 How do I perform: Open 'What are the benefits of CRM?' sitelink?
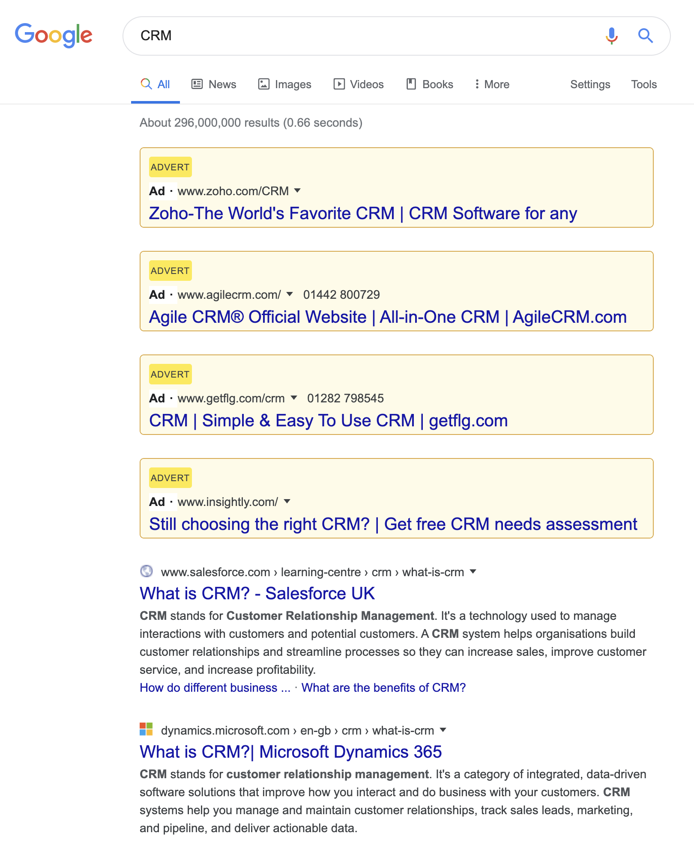click(x=383, y=687)
